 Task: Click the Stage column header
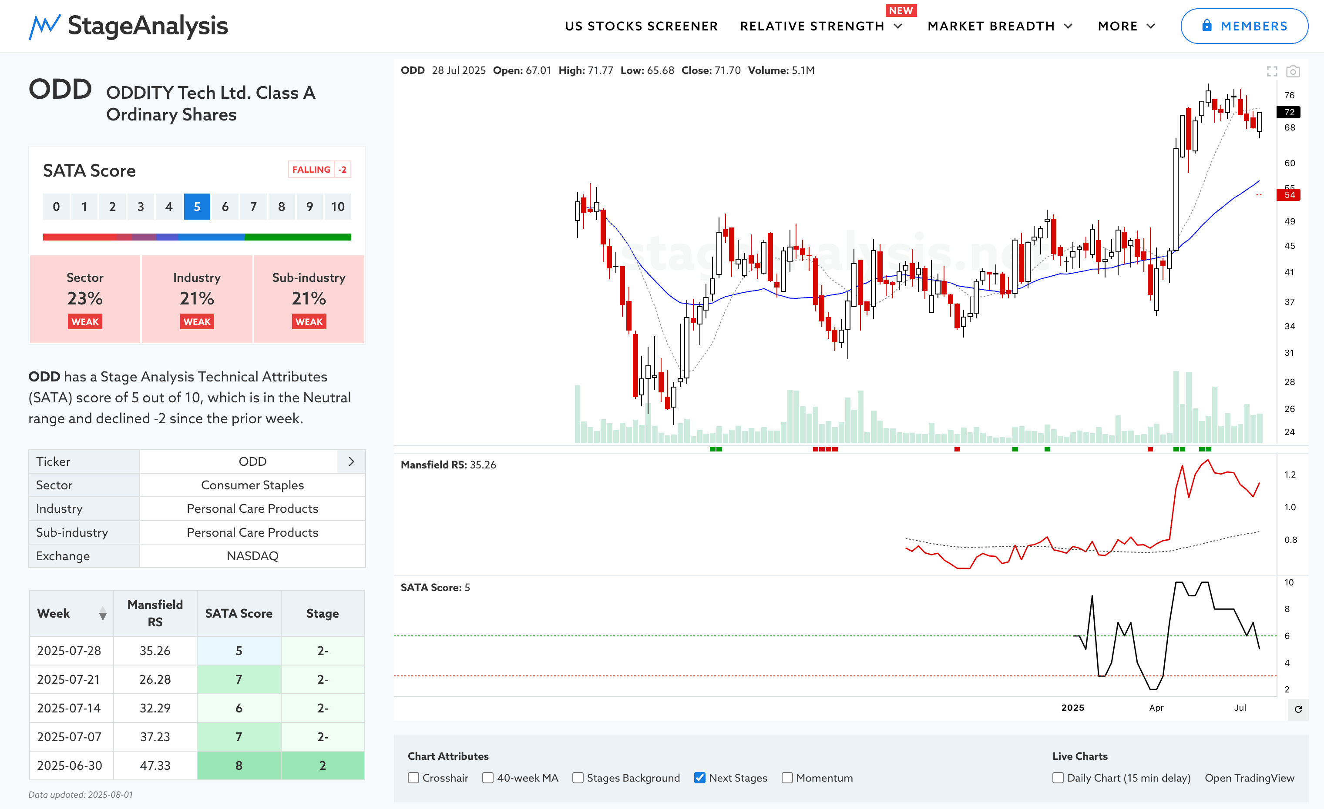tap(323, 613)
